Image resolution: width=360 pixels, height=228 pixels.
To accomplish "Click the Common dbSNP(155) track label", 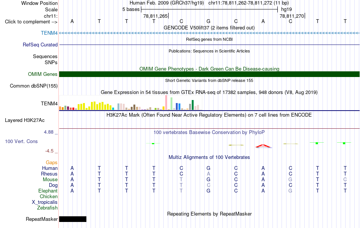I will (x=34, y=86).
